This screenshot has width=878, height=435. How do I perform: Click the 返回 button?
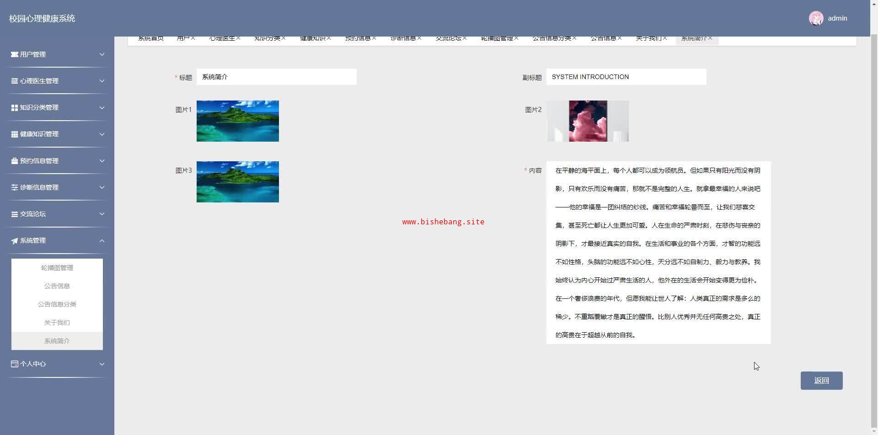click(x=821, y=381)
